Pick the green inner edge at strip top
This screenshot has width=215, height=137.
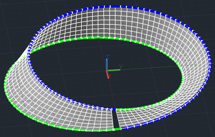(x=99, y=37)
